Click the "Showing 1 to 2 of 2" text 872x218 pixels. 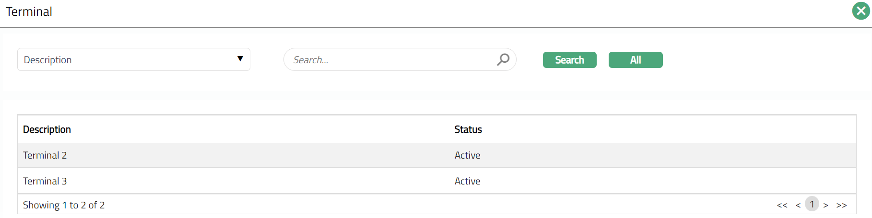(64, 205)
